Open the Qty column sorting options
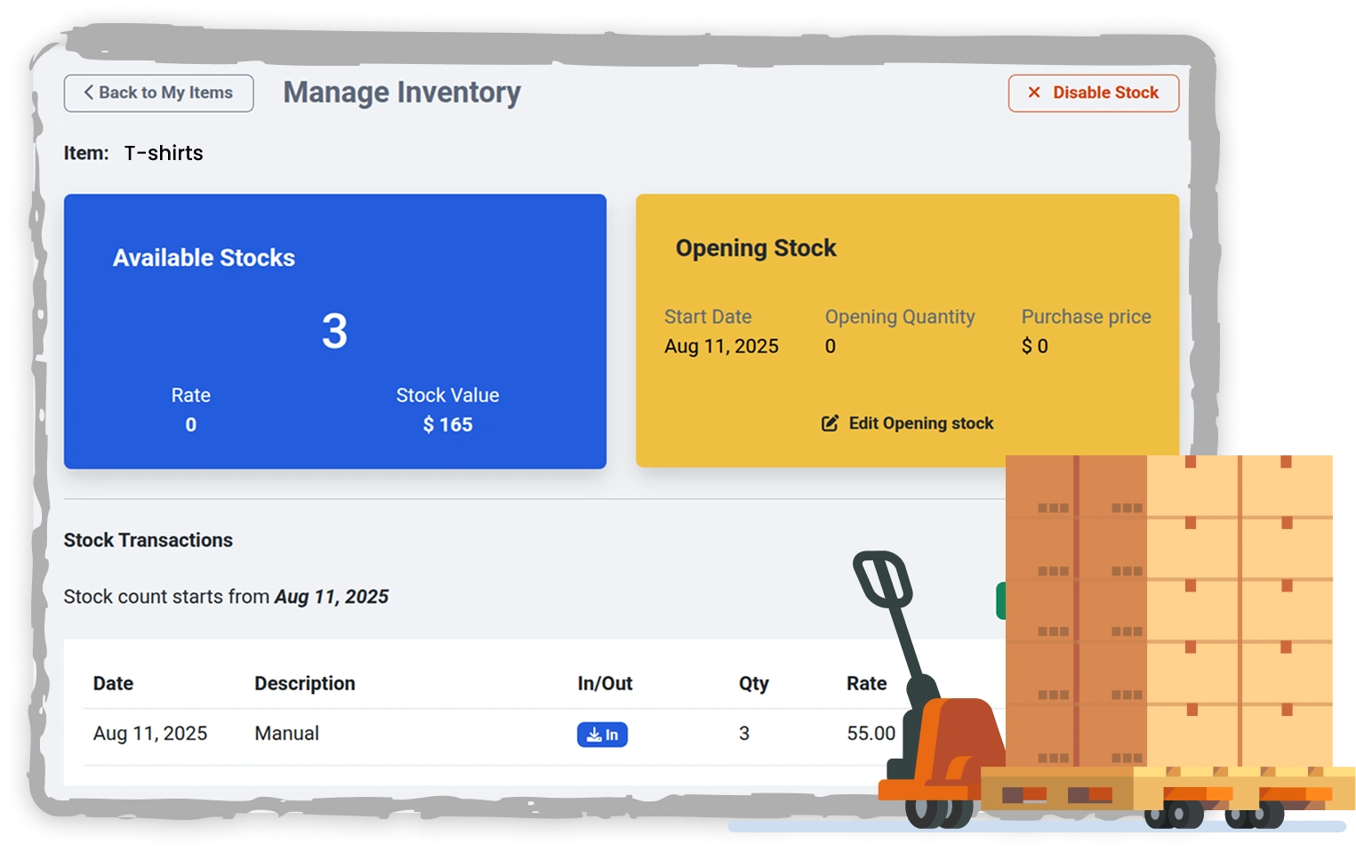Viewport: 1356px width, 852px height. 752,683
